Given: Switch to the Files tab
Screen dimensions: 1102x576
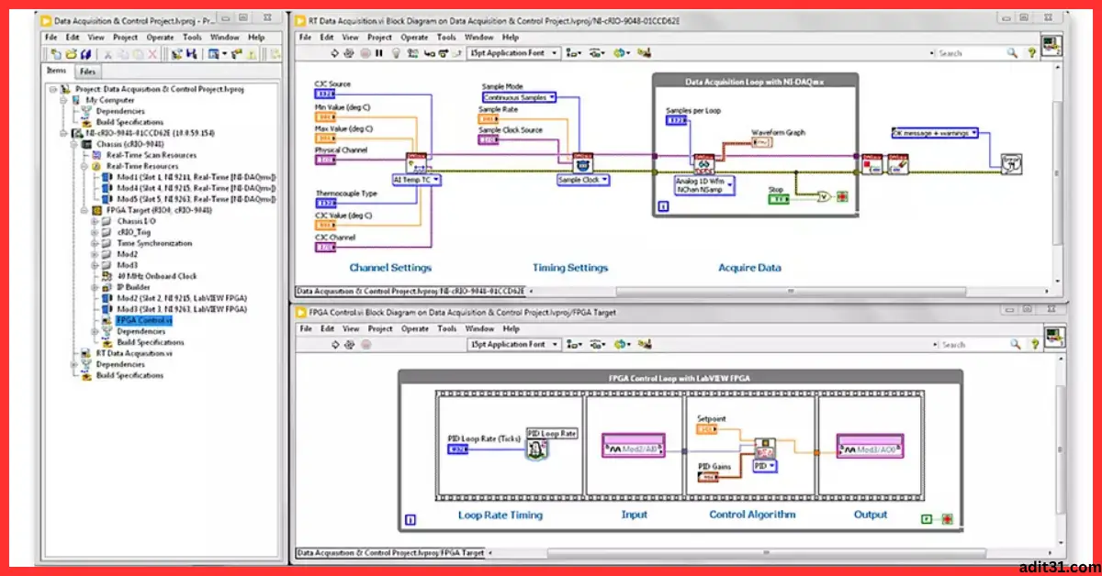Looking at the screenshot, I should pyautogui.click(x=88, y=72).
